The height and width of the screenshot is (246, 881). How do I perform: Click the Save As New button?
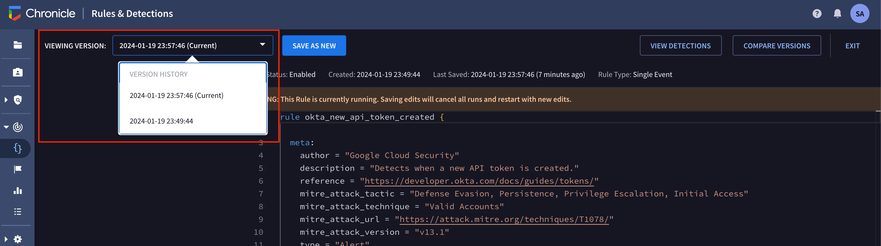point(314,46)
